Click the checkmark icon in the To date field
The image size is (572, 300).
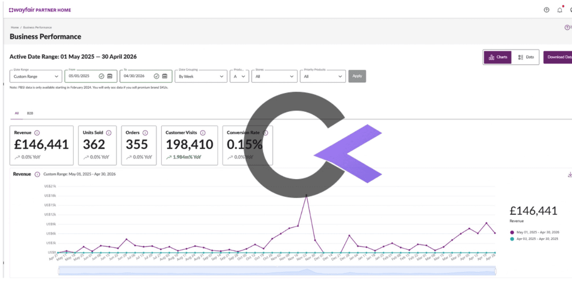click(156, 76)
